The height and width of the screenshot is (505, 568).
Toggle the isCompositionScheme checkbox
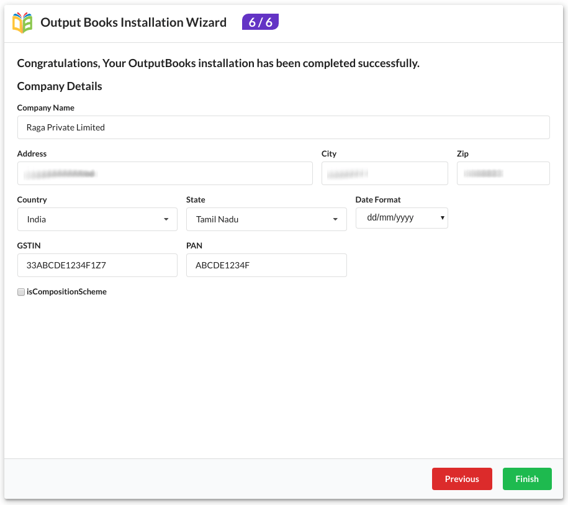coord(21,292)
